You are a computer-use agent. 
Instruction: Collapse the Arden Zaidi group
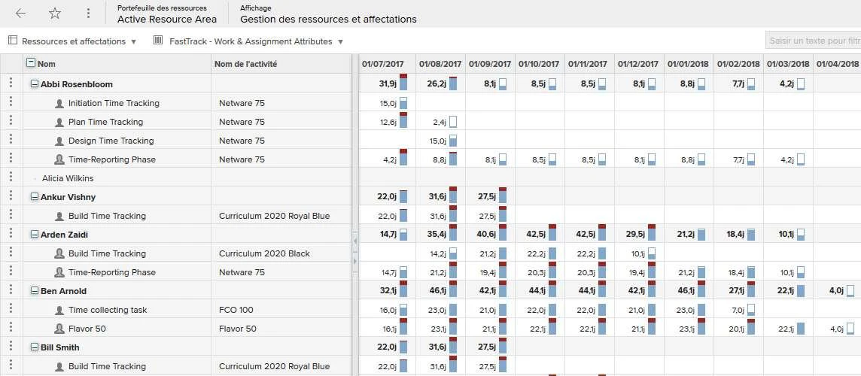click(x=35, y=235)
